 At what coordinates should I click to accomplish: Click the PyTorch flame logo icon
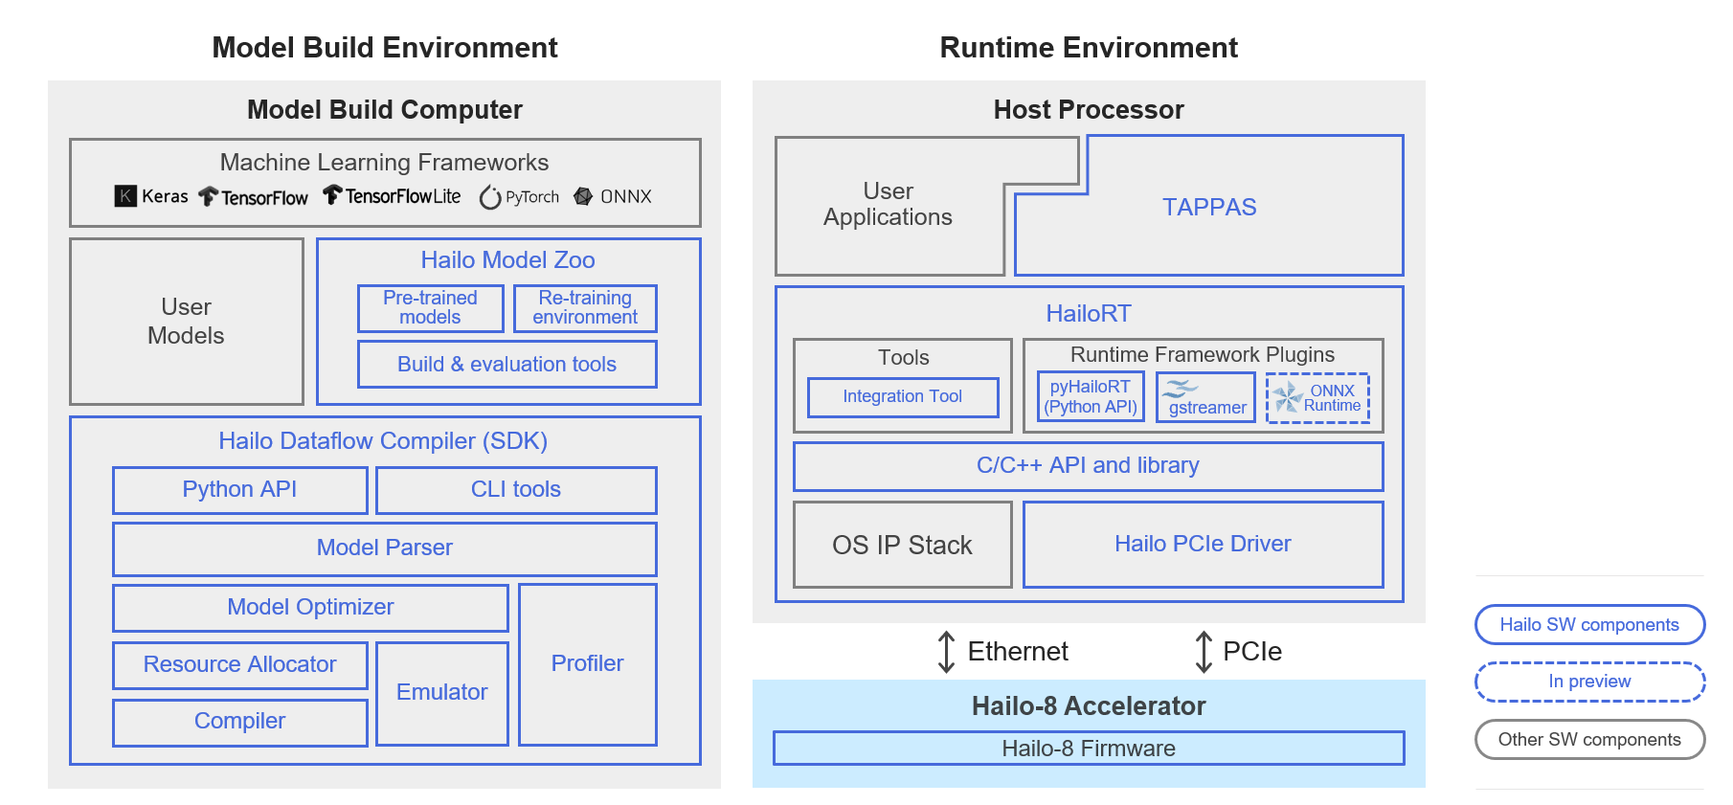[490, 197]
